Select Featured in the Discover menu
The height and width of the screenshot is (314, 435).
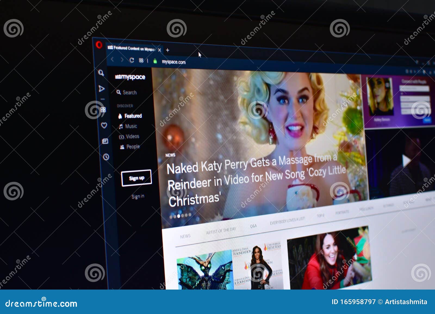130,116
